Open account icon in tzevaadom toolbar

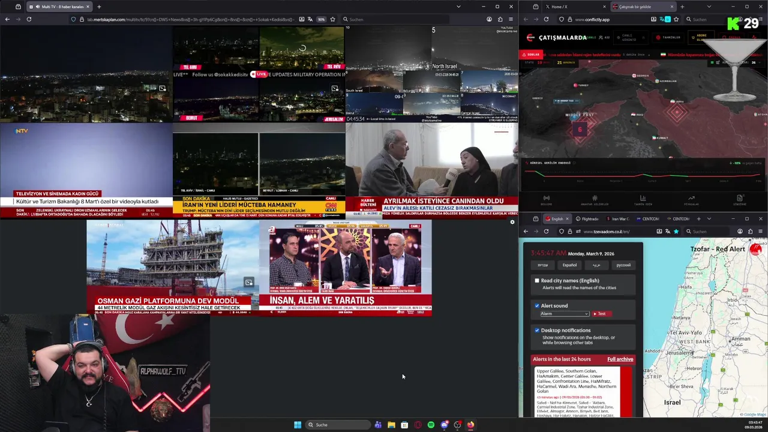pos(740,232)
